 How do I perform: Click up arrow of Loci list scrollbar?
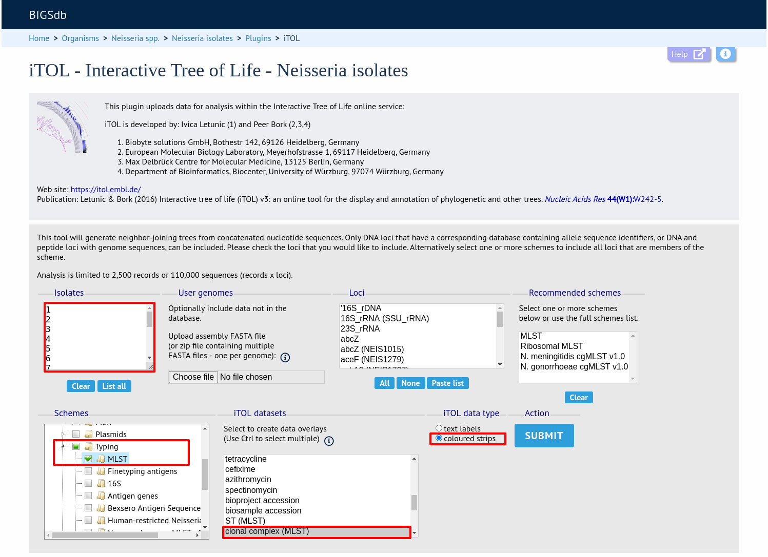click(500, 308)
